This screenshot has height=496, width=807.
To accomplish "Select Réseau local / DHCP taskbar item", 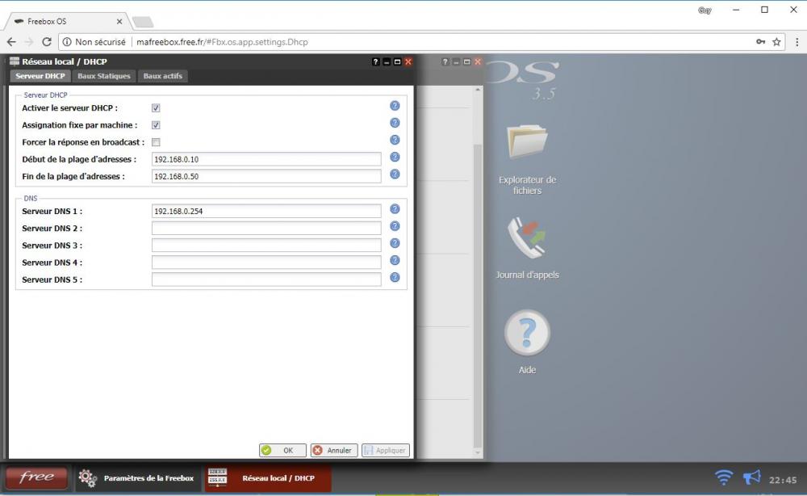I will coord(268,478).
